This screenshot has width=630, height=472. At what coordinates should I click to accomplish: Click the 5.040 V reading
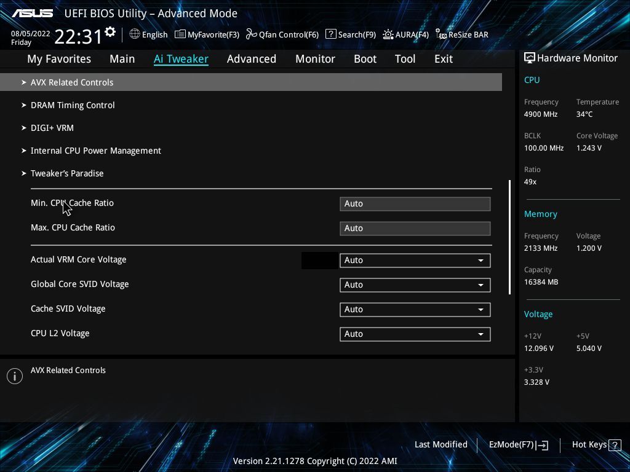pyautogui.click(x=589, y=348)
